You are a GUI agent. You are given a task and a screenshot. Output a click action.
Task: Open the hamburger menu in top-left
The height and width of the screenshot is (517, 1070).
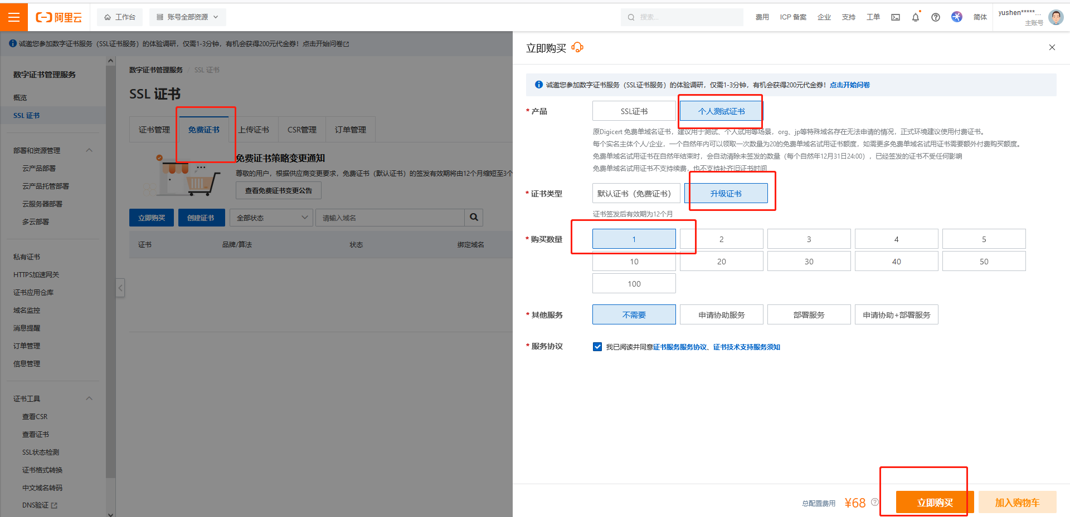pos(14,17)
